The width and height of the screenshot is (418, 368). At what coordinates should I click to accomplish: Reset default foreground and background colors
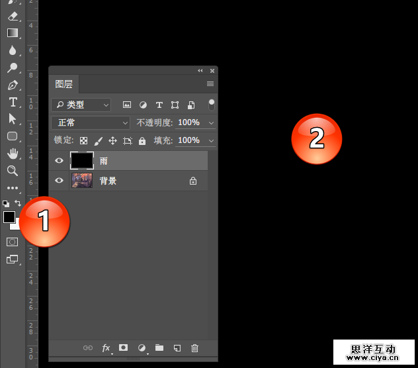6,204
